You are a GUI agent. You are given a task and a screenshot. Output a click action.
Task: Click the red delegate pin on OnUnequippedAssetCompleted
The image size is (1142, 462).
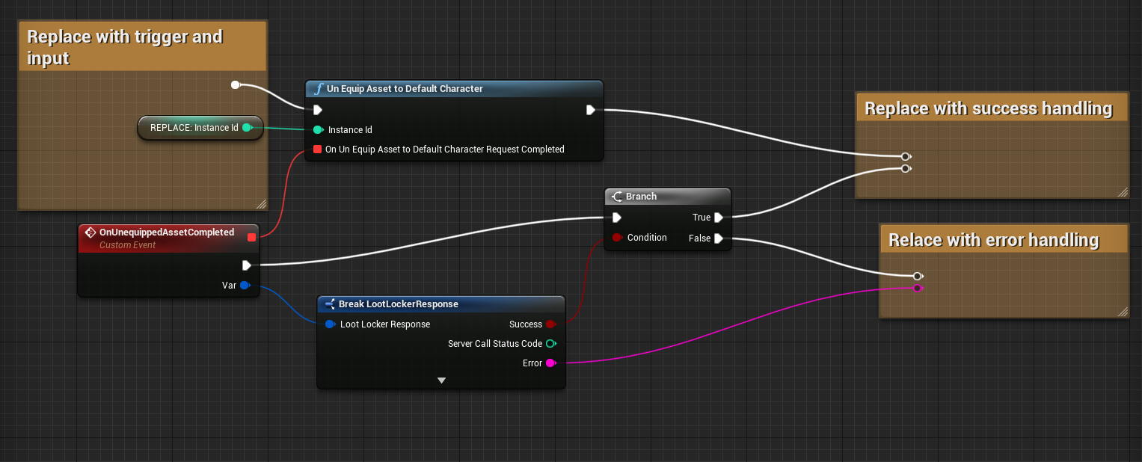click(x=251, y=237)
